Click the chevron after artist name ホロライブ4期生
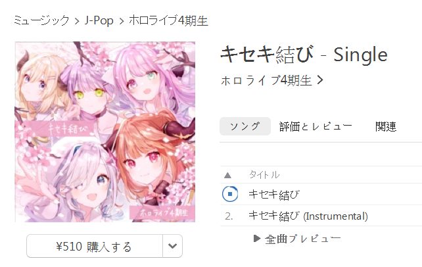The width and height of the screenshot is (422, 267). (320, 80)
